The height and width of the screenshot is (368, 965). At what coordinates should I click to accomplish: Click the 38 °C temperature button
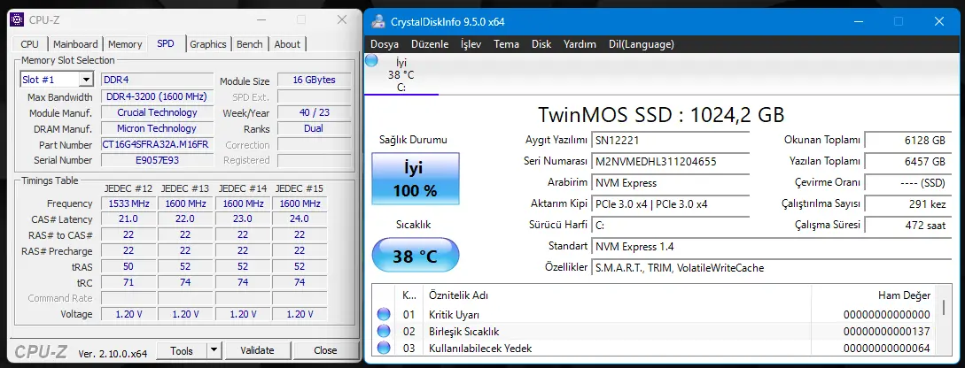pyautogui.click(x=416, y=255)
